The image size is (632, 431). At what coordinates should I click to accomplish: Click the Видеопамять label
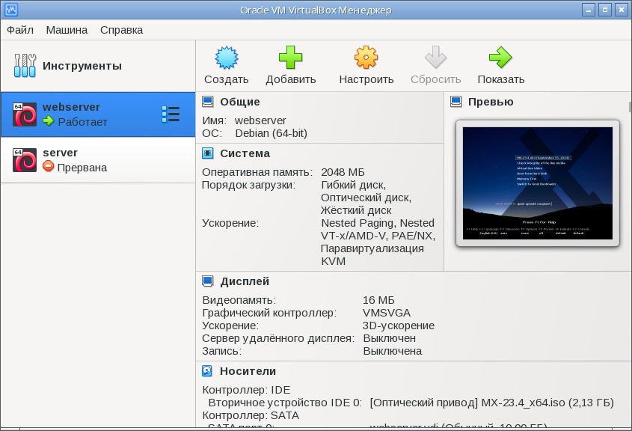[239, 300]
